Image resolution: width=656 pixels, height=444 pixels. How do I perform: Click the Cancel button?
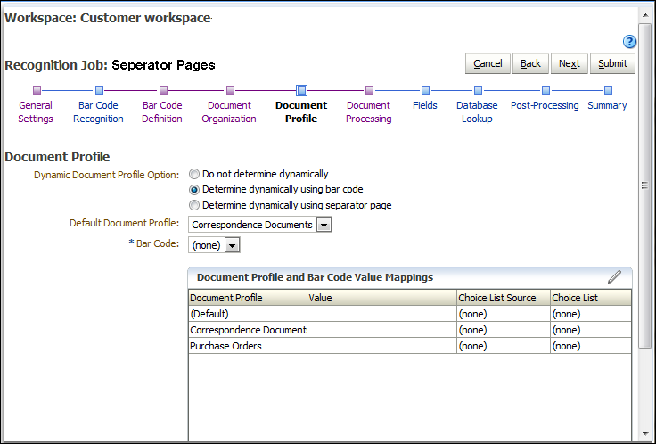coord(488,63)
